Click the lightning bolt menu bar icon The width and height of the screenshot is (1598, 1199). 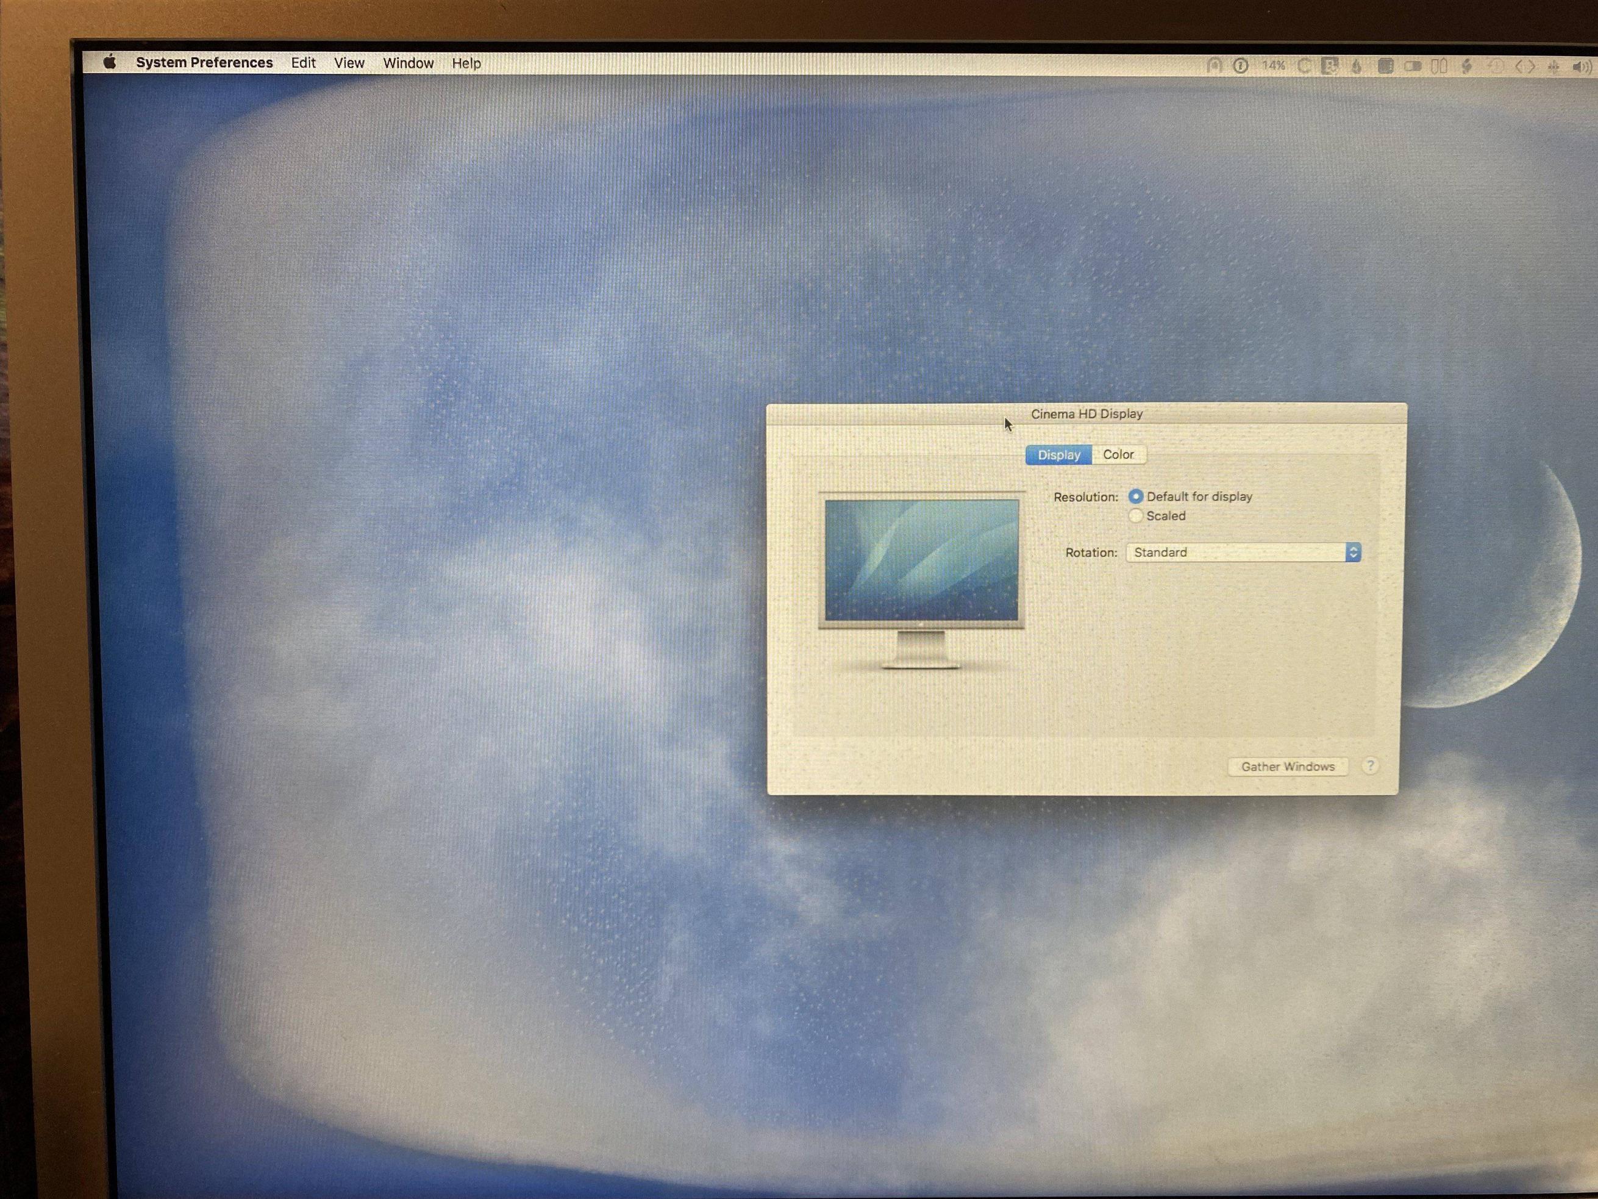[1466, 66]
